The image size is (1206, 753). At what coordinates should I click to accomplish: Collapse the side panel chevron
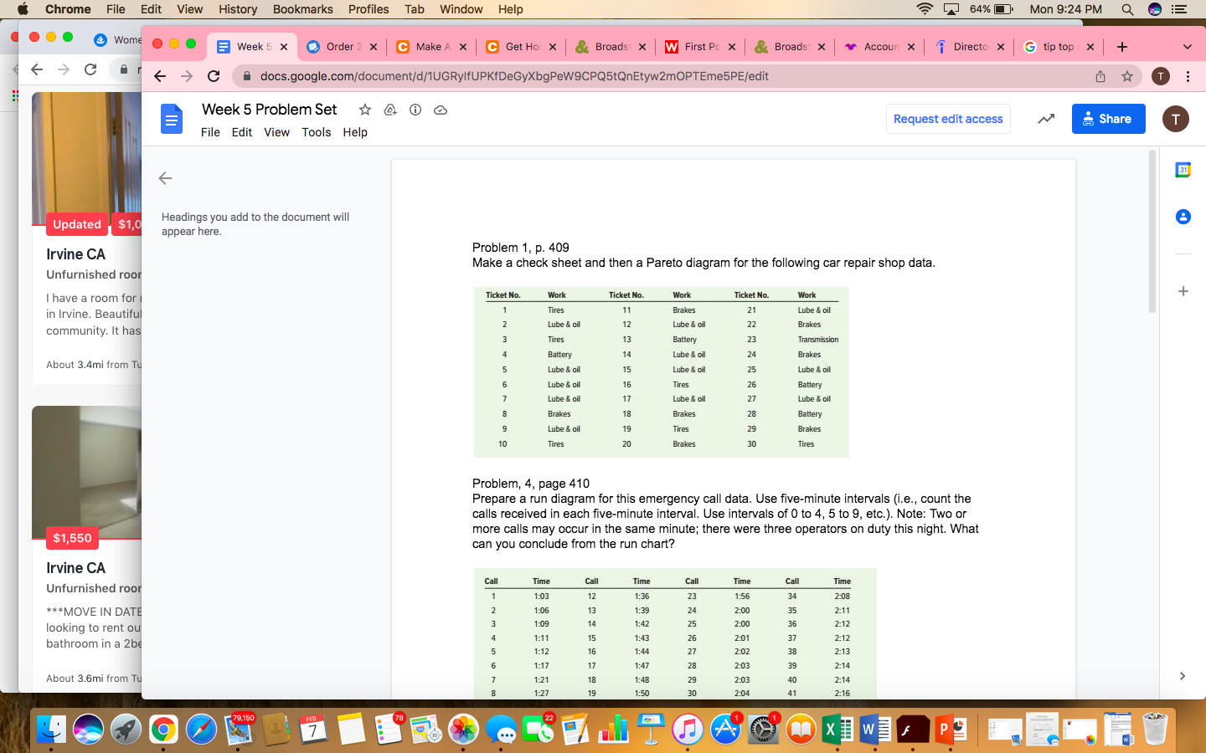click(1182, 676)
